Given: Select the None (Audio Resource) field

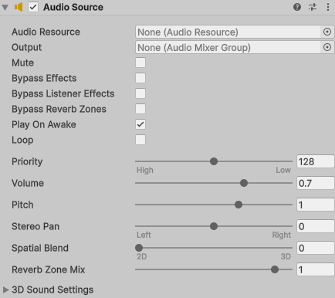Looking at the screenshot, I should 228,32.
